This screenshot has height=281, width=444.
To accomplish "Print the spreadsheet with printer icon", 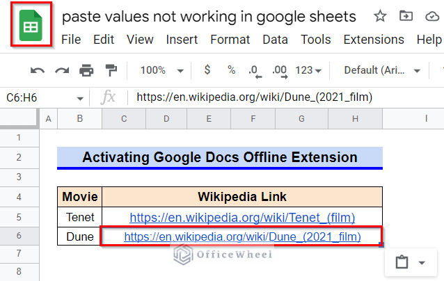I will click(86, 70).
